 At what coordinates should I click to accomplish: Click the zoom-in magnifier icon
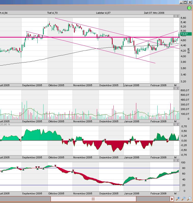tap(178, 198)
